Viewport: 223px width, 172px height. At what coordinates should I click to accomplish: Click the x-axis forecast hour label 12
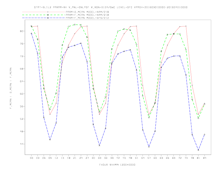coord(56,158)
